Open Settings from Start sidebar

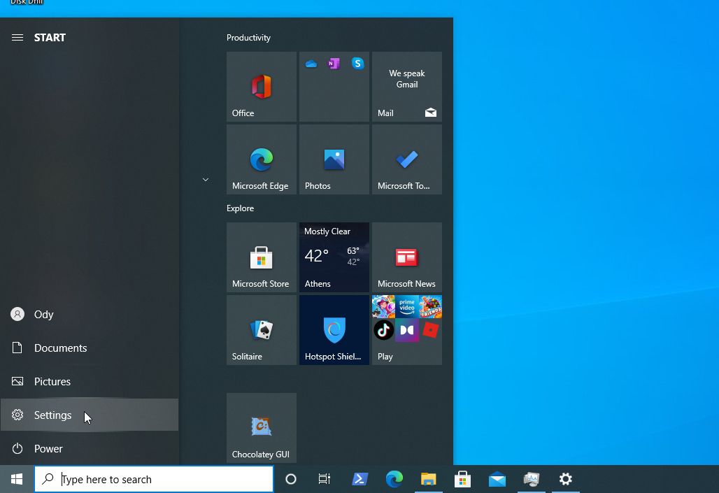90,415
